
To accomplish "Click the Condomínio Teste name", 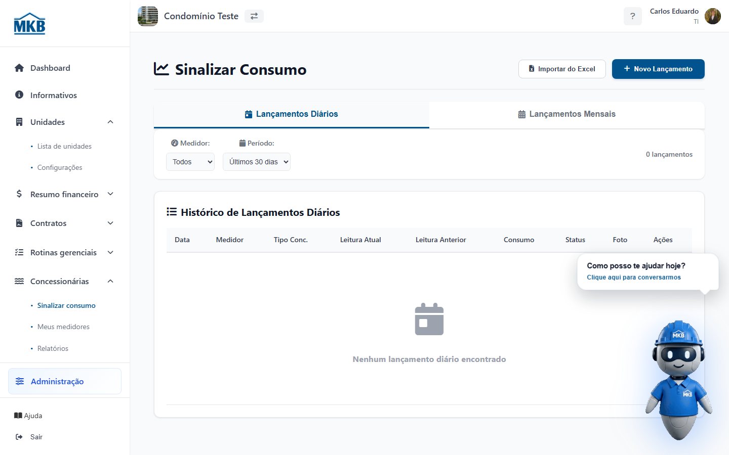I will (201, 16).
